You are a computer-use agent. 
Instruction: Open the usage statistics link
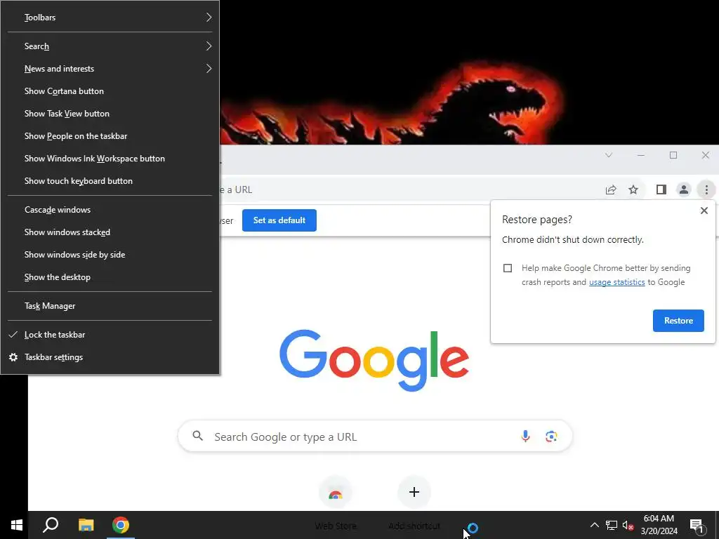(x=616, y=282)
